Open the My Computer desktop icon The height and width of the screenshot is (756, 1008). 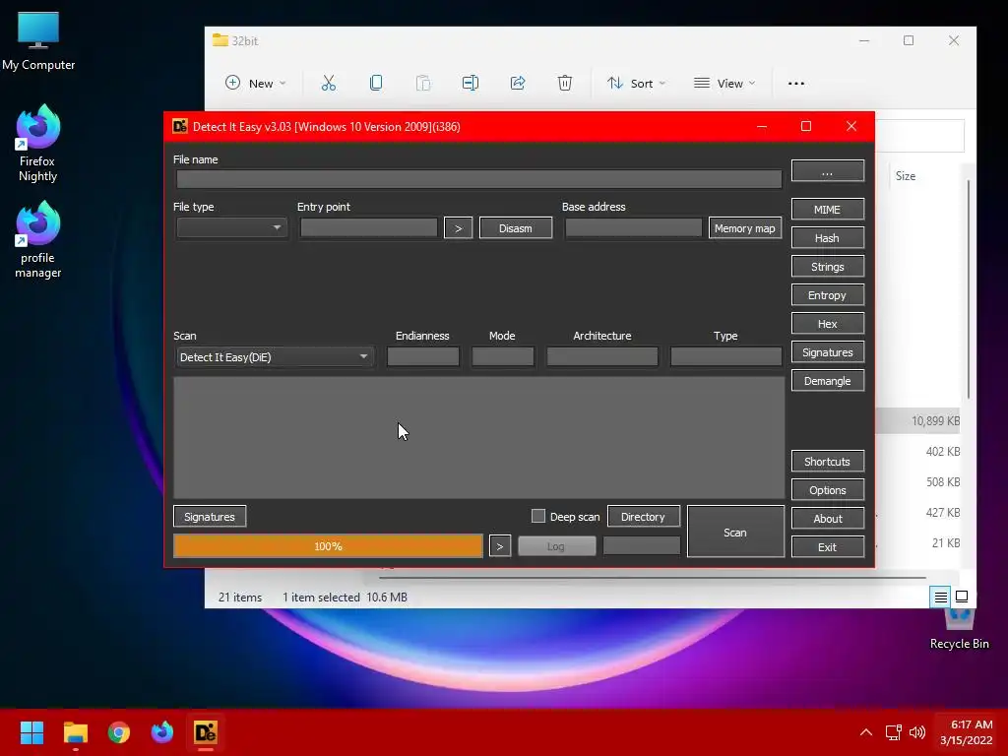[x=38, y=40]
